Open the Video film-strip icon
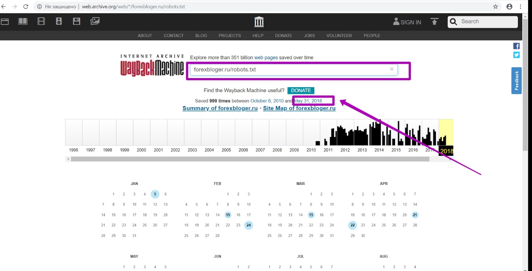Viewport: 532px width, 271px height. [x=41, y=22]
